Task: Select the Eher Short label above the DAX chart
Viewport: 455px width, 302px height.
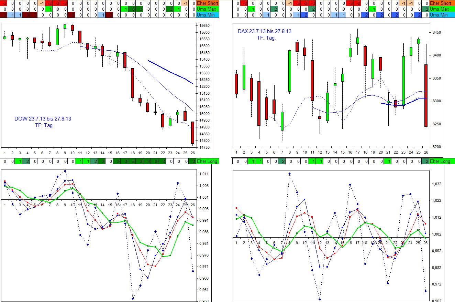Action: point(442,3)
